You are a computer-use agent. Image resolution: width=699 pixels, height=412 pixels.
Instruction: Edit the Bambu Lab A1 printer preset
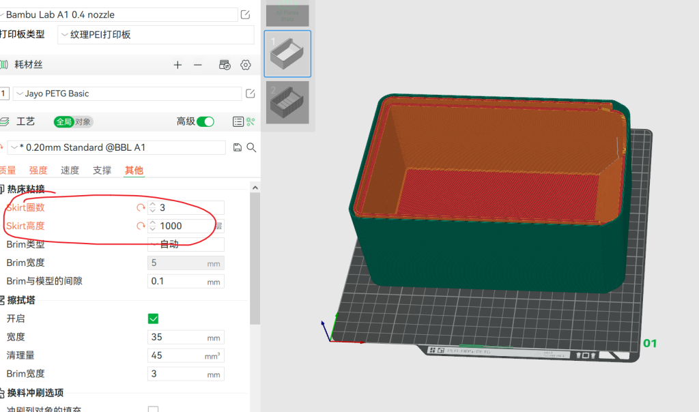pyautogui.click(x=245, y=15)
